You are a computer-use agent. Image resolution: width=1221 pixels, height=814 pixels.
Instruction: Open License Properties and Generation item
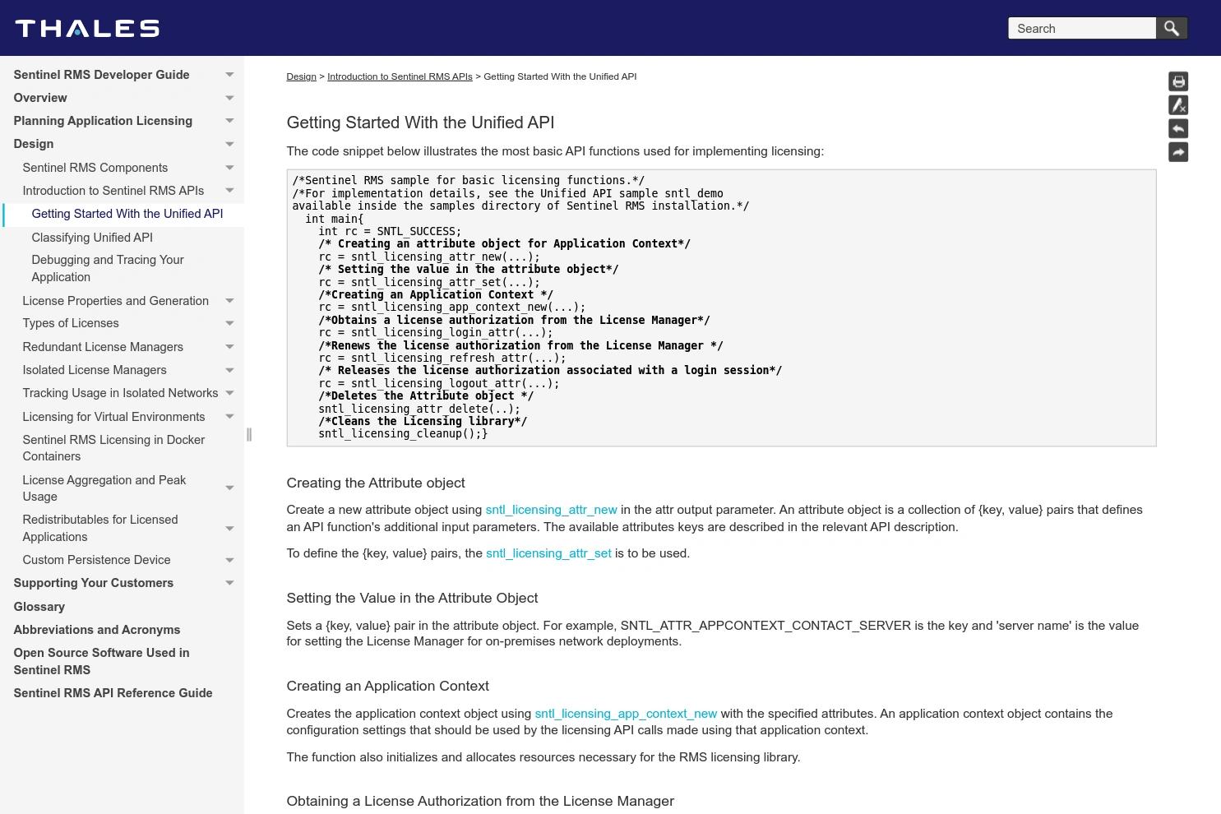click(x=115, y=301)
